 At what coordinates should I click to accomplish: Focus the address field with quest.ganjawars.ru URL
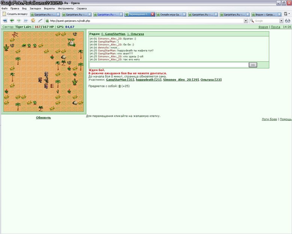pos(146,21)
